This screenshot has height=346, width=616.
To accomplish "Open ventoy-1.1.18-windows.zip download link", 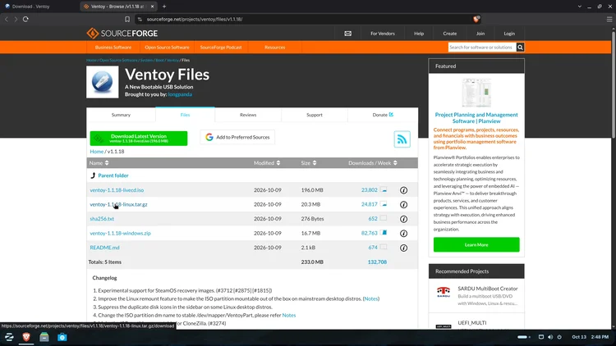I will click(120, 233).
